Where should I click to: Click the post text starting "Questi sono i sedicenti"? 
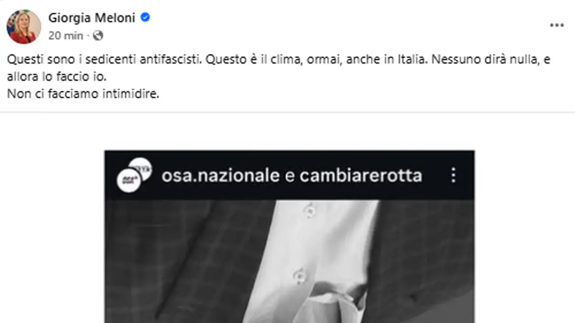279,76
